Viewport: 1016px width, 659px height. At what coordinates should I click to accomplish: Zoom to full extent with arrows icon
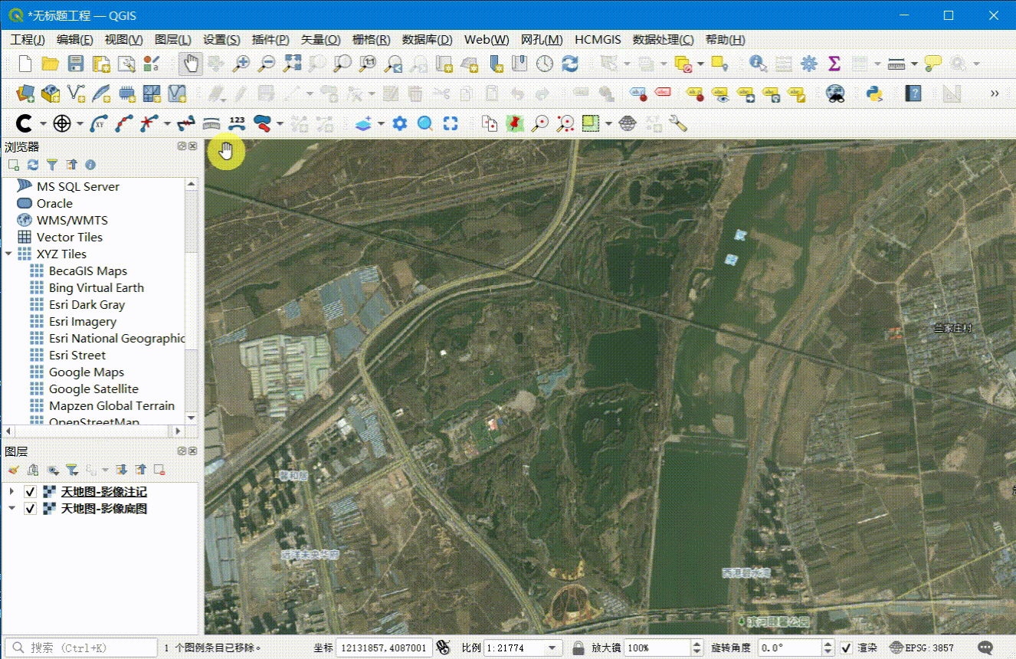tap(292, 64)
